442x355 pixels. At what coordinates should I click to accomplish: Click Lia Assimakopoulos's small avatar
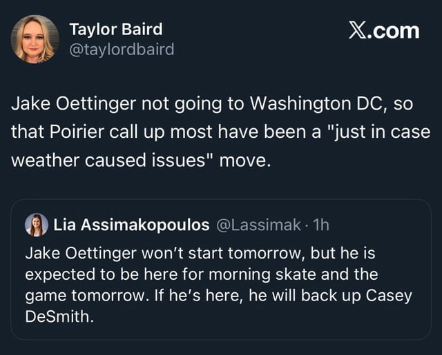tap(36, 225)
